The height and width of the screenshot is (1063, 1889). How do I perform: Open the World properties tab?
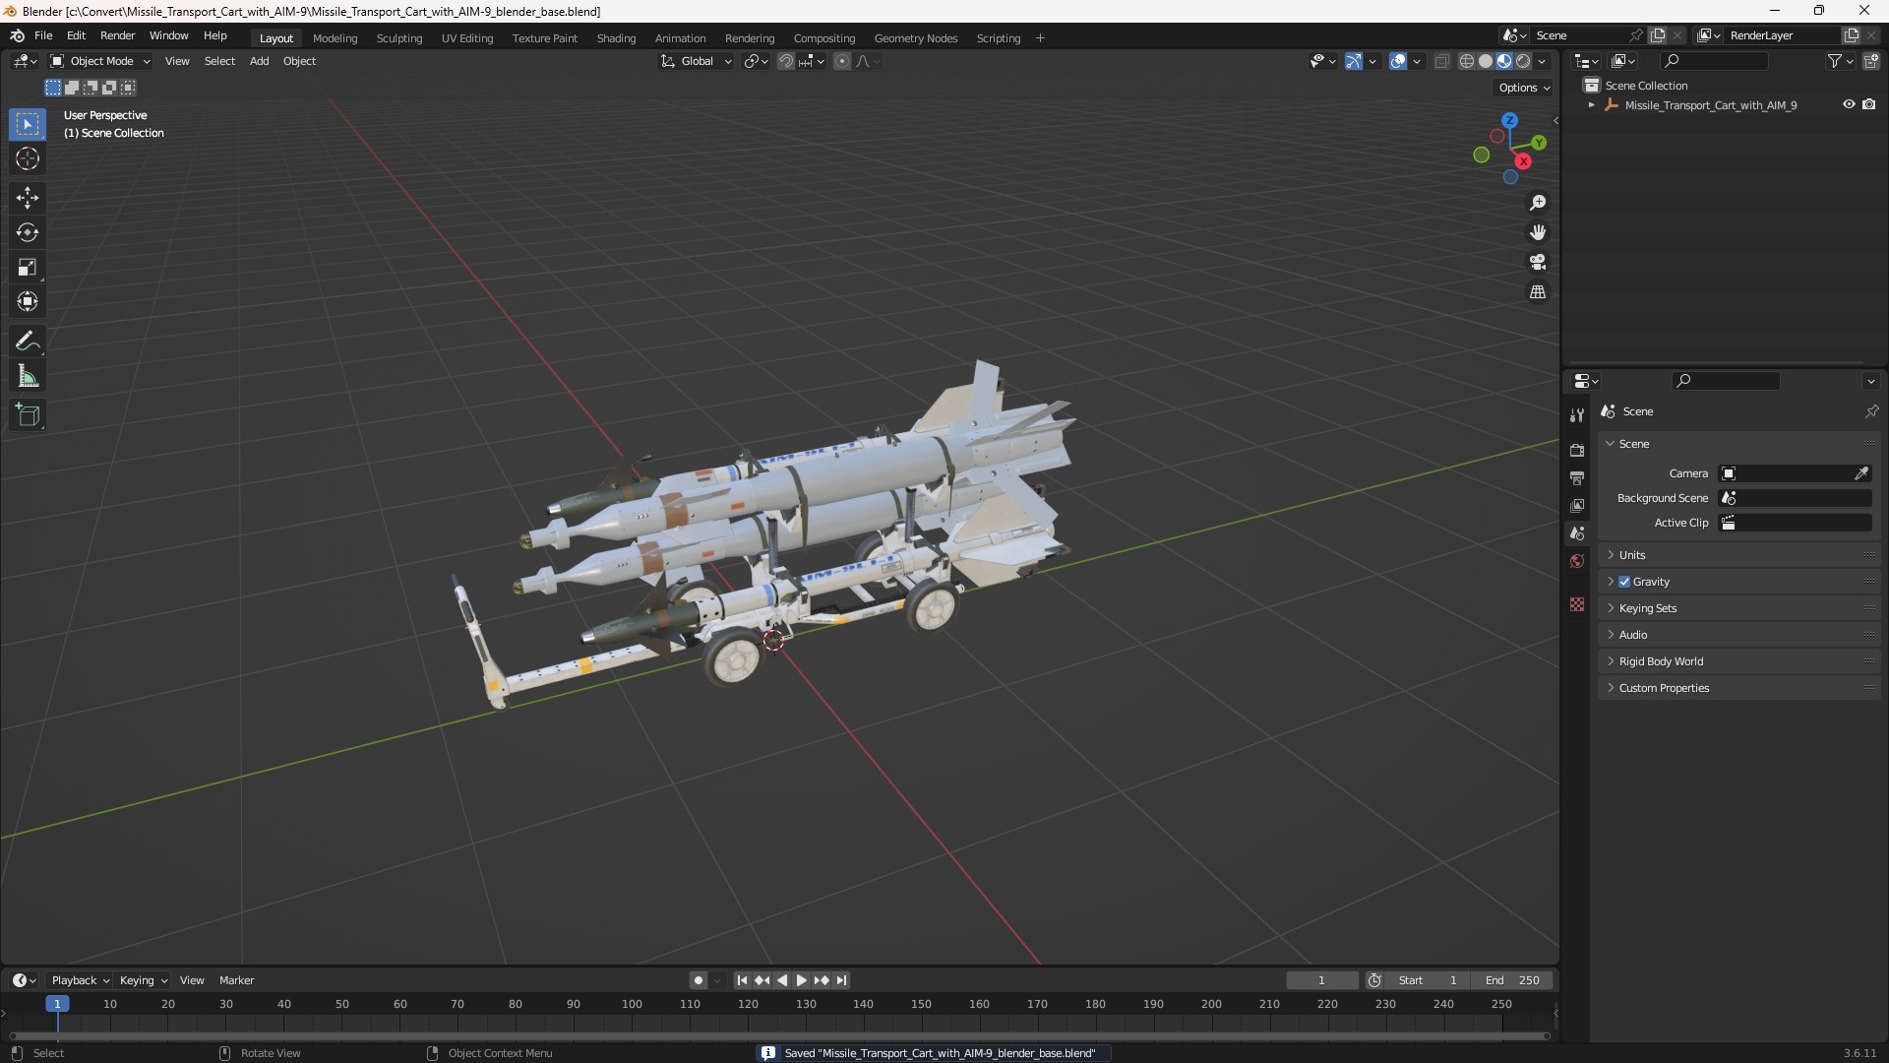click(1577, 561)
